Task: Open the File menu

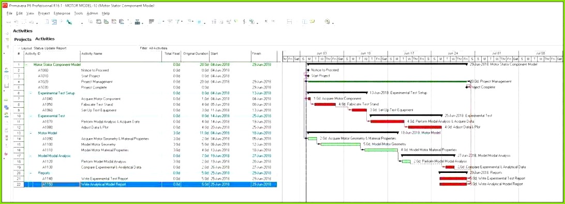Action: pos(9,13)
